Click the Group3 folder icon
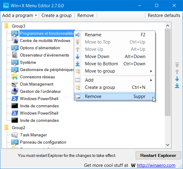This screenshot has width=183, height=169. 6,26
